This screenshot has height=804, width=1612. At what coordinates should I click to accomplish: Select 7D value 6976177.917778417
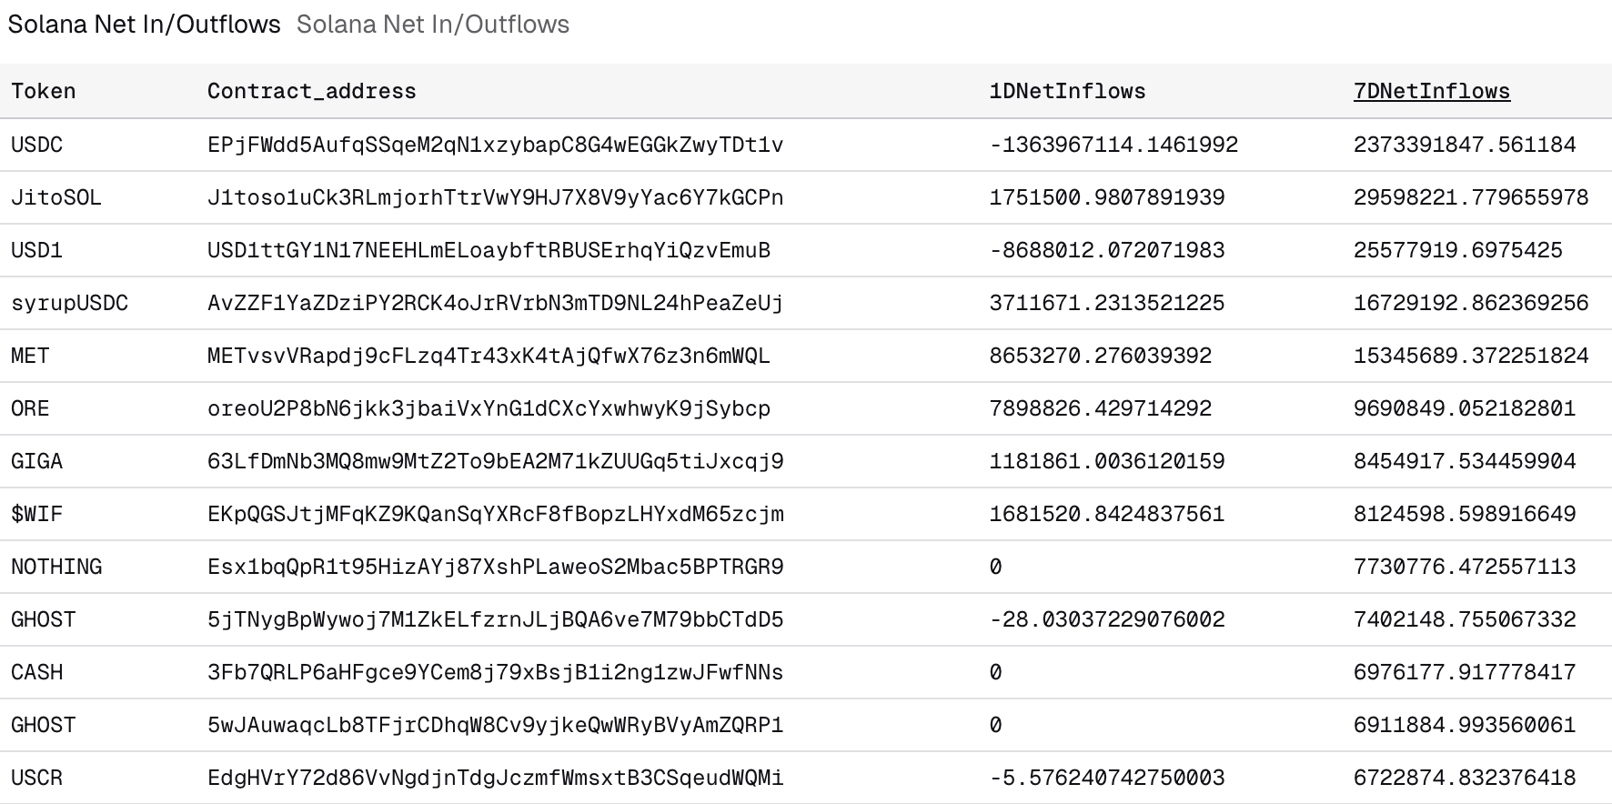(1465, 672)
